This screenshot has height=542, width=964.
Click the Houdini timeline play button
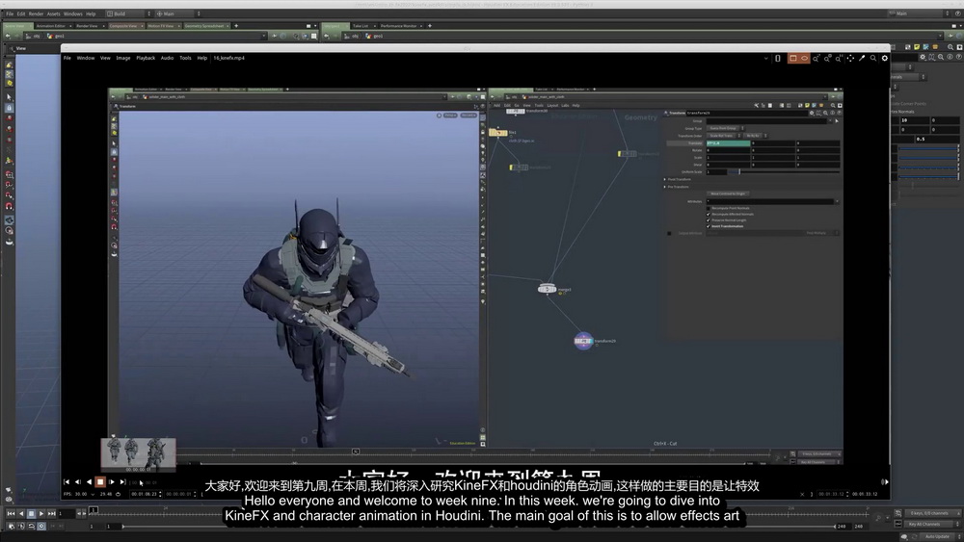pyautogui.click(x=41, y=514)
